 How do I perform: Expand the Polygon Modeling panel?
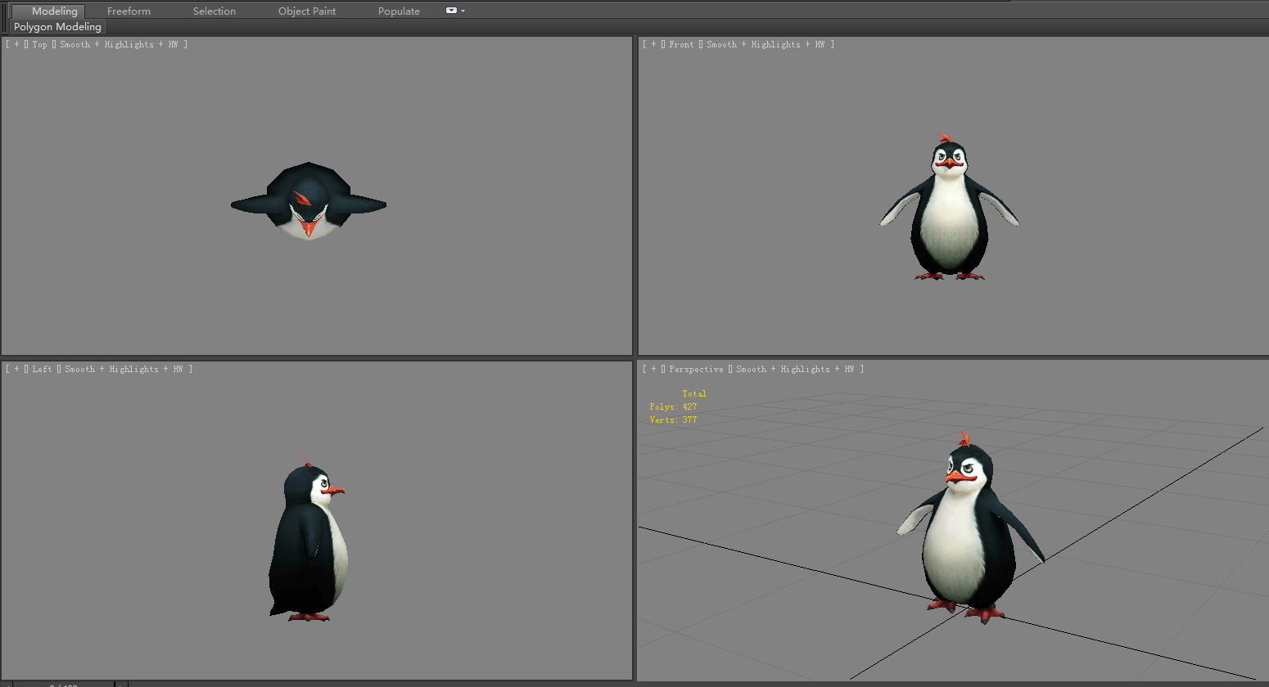tap(57, 27)
